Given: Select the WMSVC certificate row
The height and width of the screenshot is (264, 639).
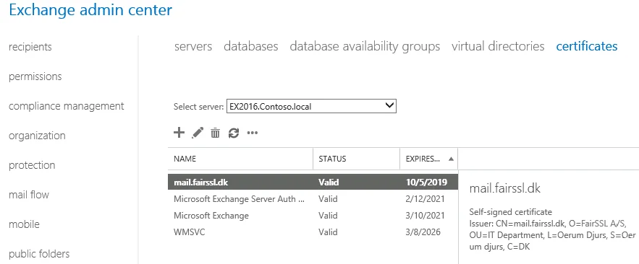Looking at the screenshot, I should [313, 232].
